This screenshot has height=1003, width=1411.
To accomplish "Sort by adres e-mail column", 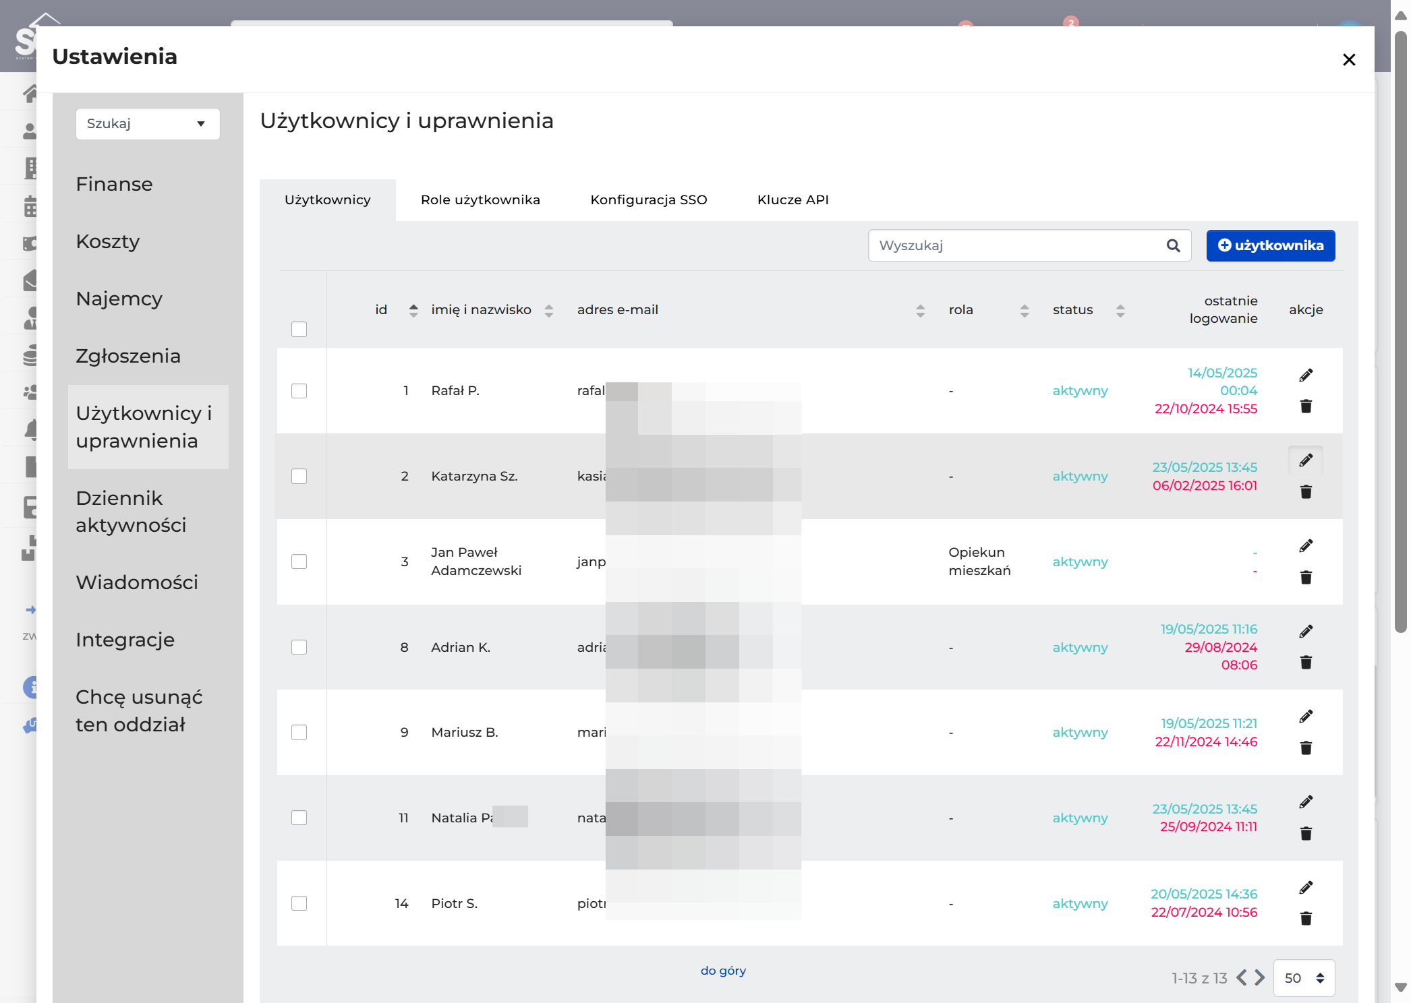I will pos(920,310).
